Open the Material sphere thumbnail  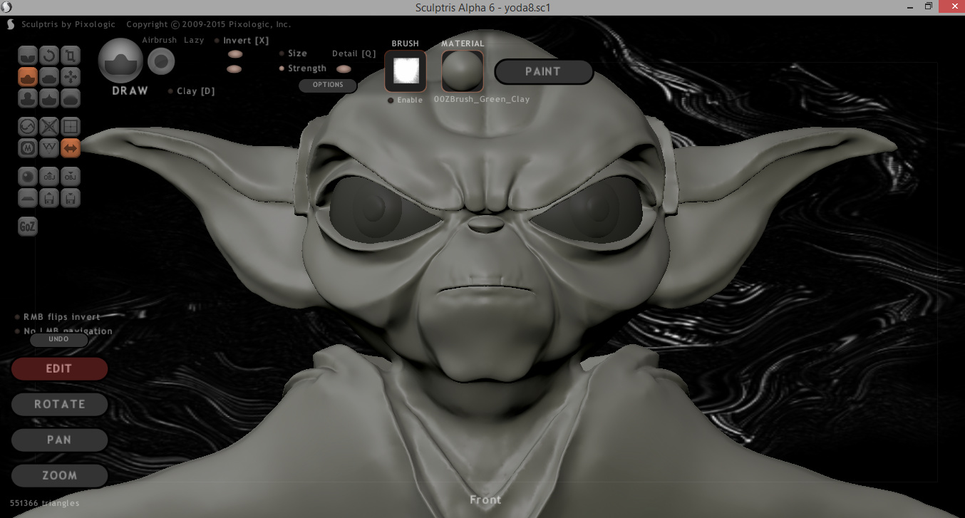click(462, 71)
